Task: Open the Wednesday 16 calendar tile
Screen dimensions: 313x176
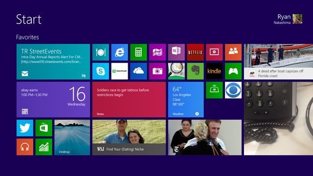Action: [53, 100]
